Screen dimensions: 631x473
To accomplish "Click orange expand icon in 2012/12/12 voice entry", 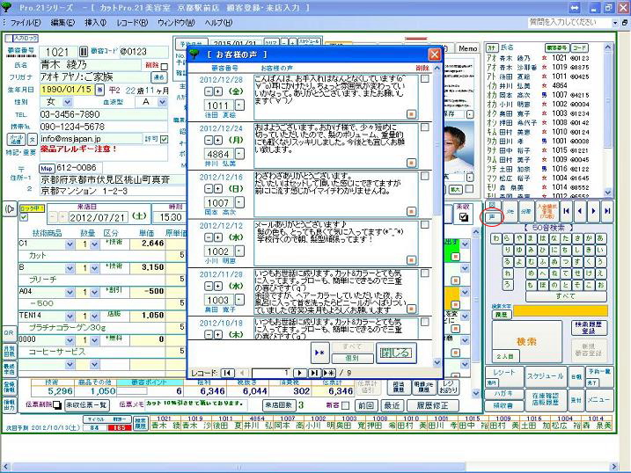I will pos(411,260).
